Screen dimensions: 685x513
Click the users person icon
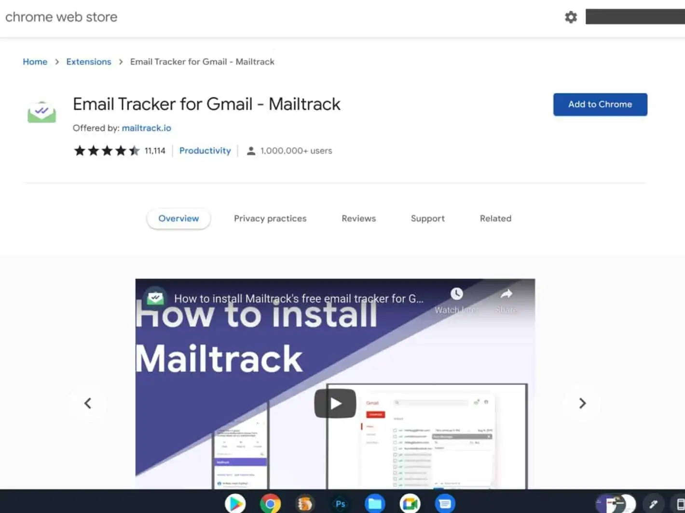[x=251, y=151]
